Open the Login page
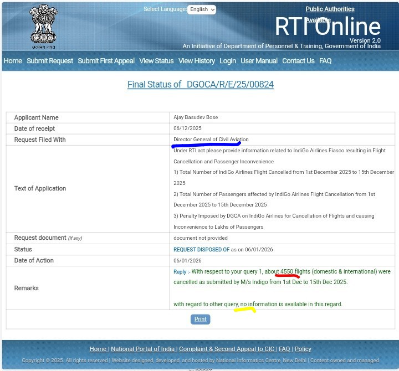399x371 pixels. [228, 61]
